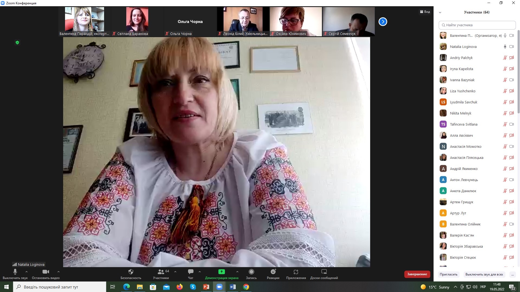Click Алла Авсієвич avatar in list
This screenshot has height=292, width=520.
[443, 135]
